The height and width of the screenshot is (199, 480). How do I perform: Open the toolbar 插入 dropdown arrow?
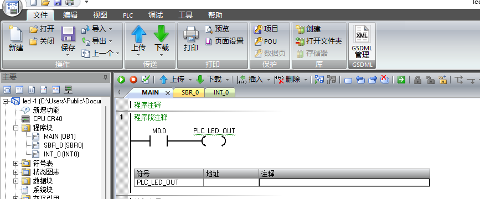269,80
